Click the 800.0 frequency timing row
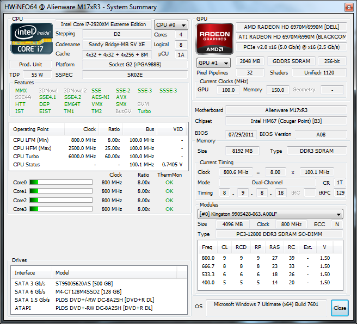Screen dimensions: 357x324 270,258
